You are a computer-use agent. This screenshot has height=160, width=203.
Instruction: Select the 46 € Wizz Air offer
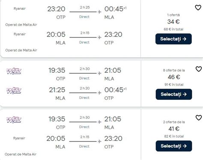[x=174, y=94]
